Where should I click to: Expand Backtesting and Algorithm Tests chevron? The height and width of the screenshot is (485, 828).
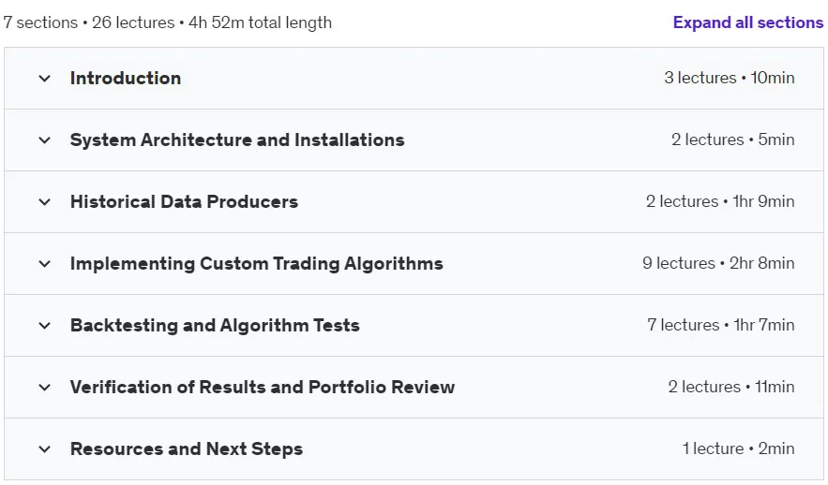click(x=45, y=326)
